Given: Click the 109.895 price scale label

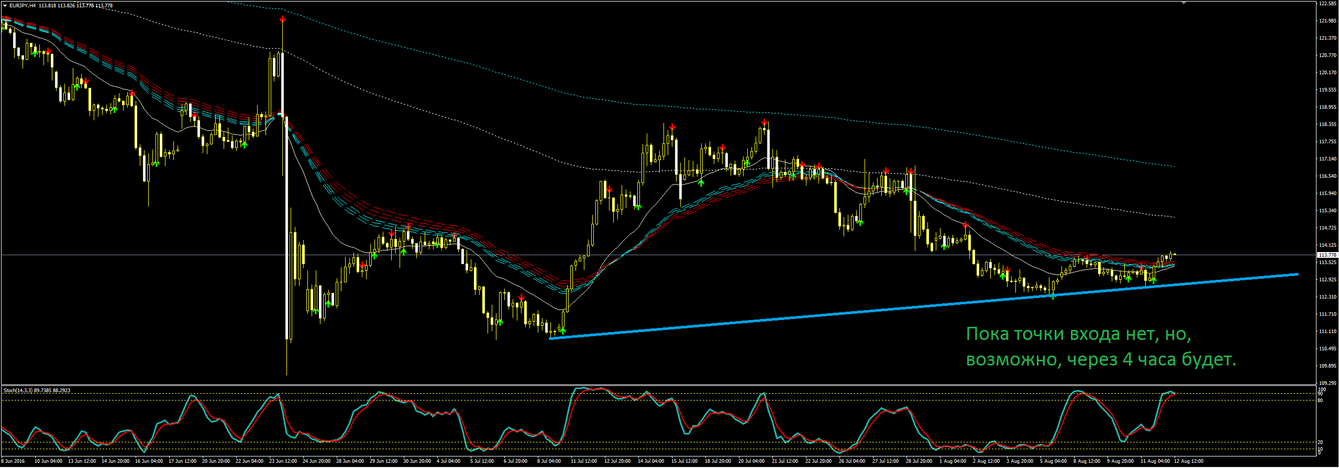Looking at the screenshot, I should (1327, 366).
